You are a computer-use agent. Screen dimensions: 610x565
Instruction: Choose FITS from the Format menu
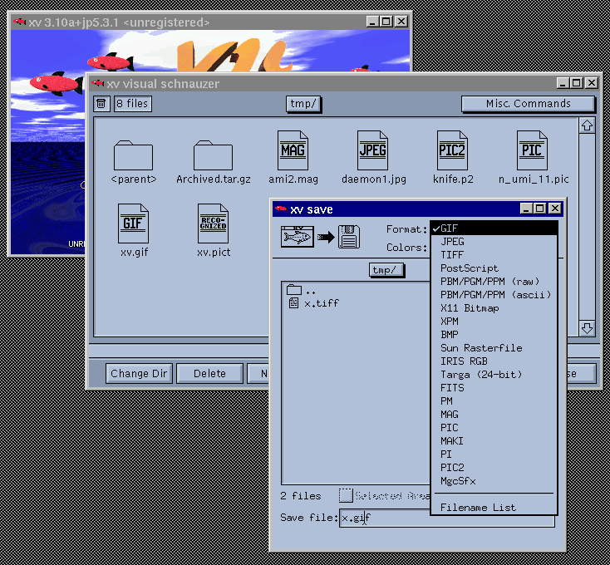tap(494, 388)
